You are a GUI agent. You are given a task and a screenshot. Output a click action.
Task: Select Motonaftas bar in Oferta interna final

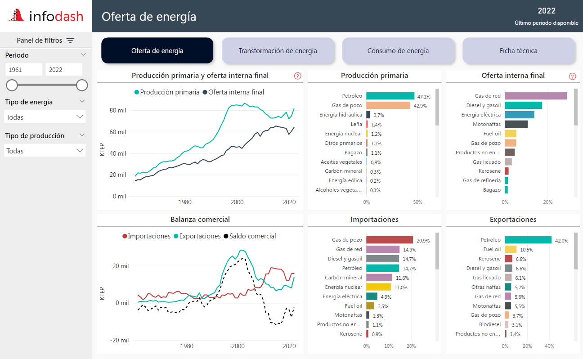click(x=516, y=124)
